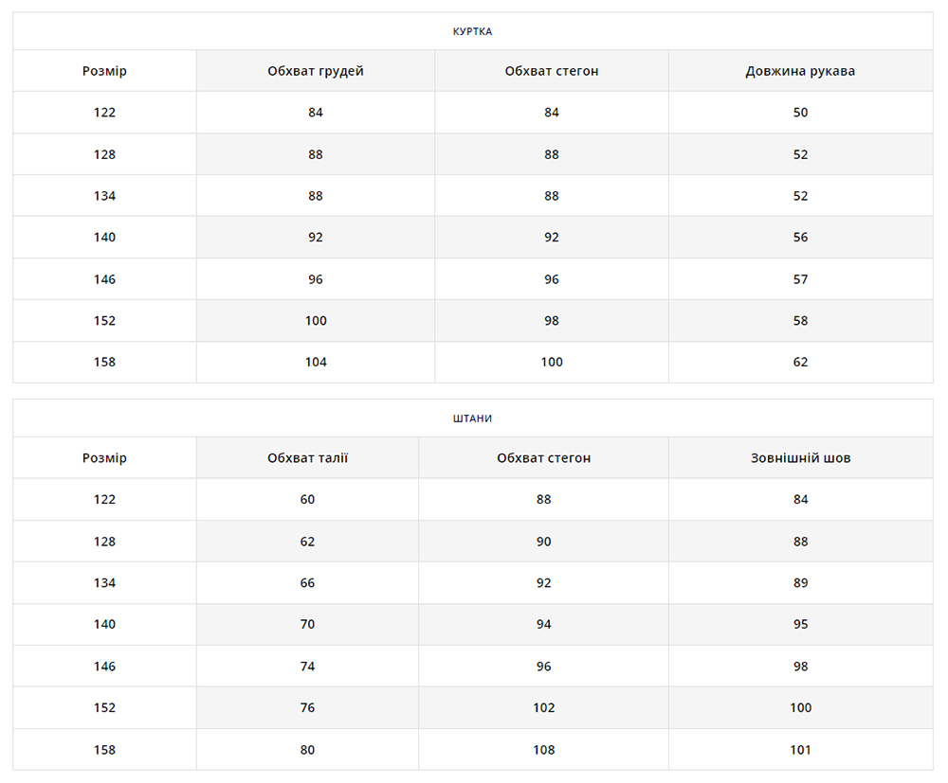Select the Довжина рукава column header
Screen dimensions: 948x783
(x=800, y=71)
